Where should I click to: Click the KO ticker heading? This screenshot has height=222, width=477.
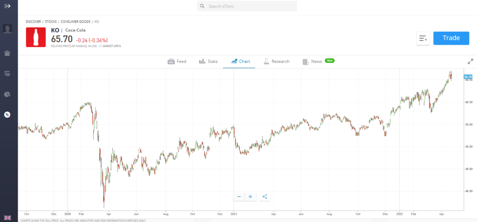click(x=55, y=30)
